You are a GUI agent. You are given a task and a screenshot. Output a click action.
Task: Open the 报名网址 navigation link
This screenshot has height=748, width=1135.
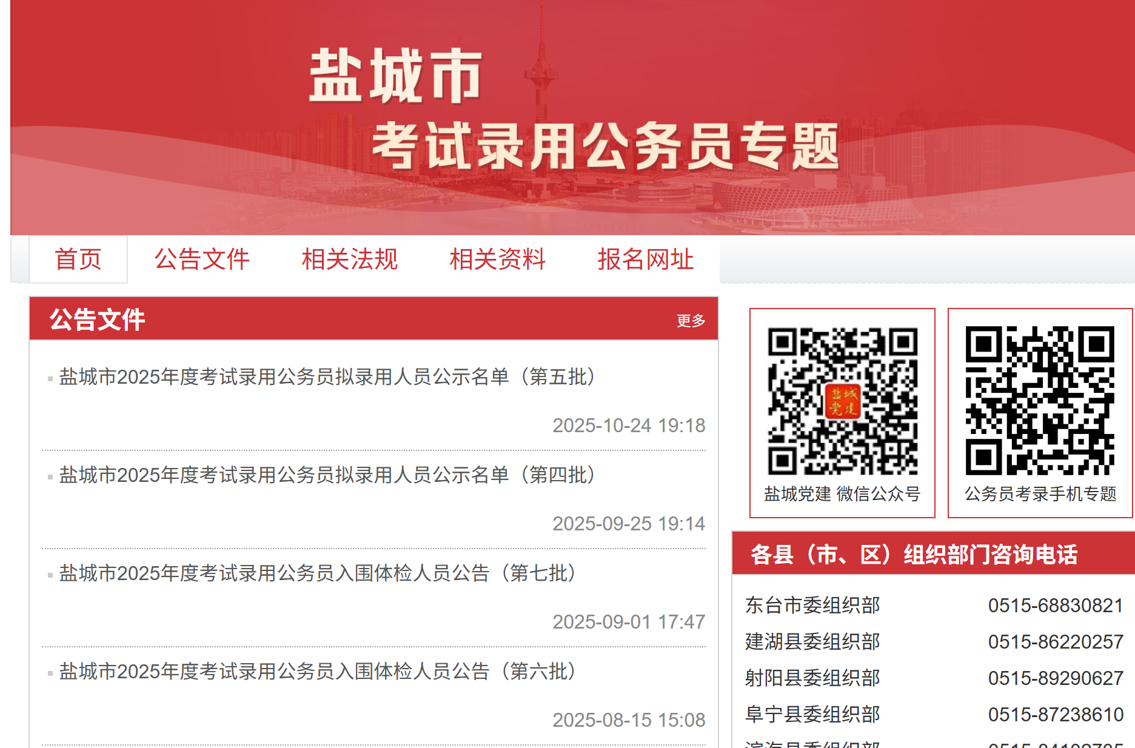pyautogui.click(x=646, y=259)
